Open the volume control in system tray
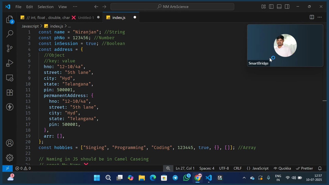 point(294,178)
